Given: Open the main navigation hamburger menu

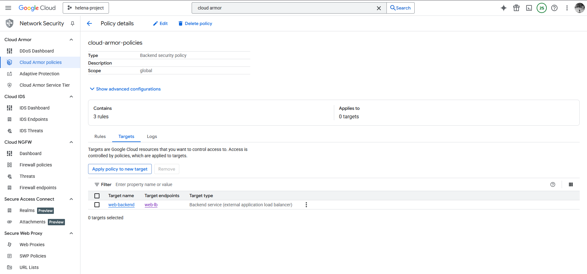Looking at the screenshot, I should (8, 8).
